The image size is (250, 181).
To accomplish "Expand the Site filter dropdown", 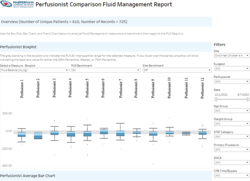I will tap(232, 56).
